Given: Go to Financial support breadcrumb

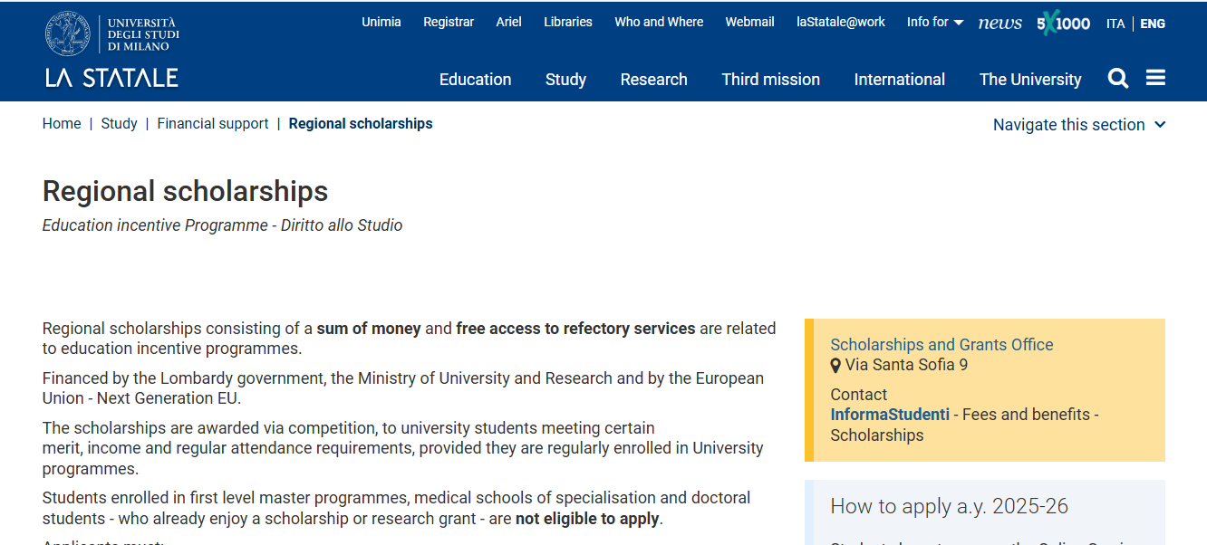Looking at the screenshot, I should (x=213, y=124).
